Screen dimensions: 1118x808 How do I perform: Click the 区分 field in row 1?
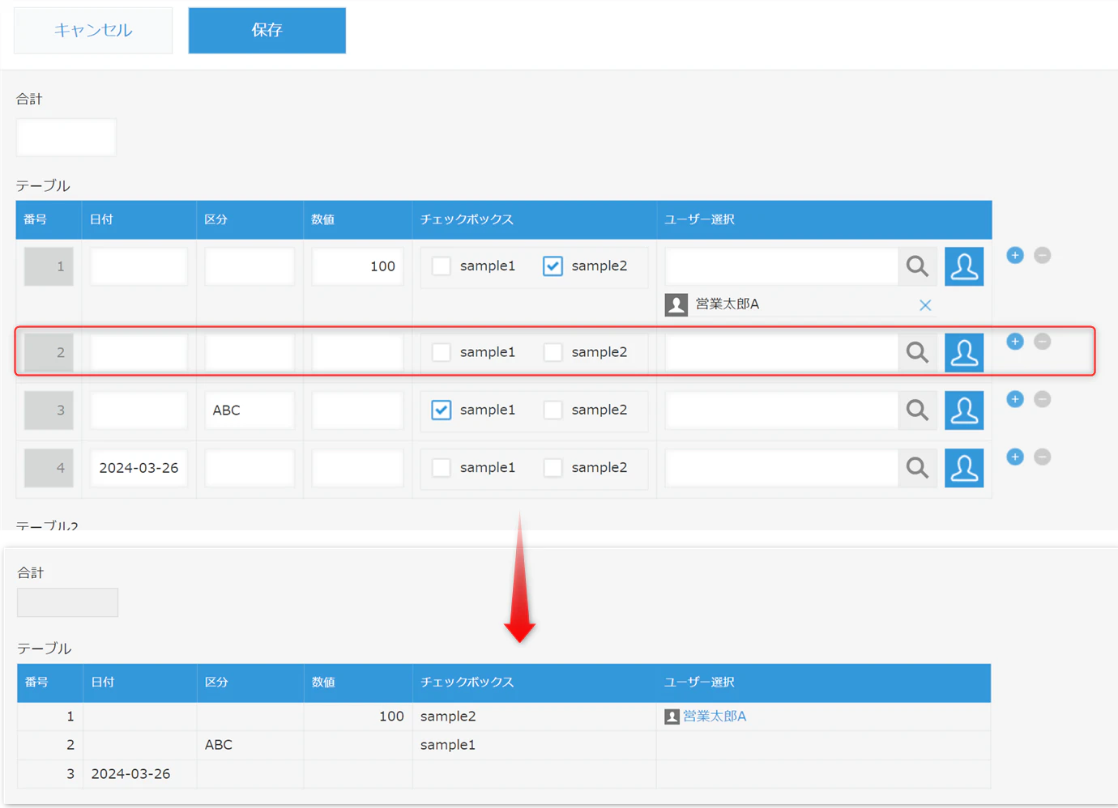(x=250, y=266)
